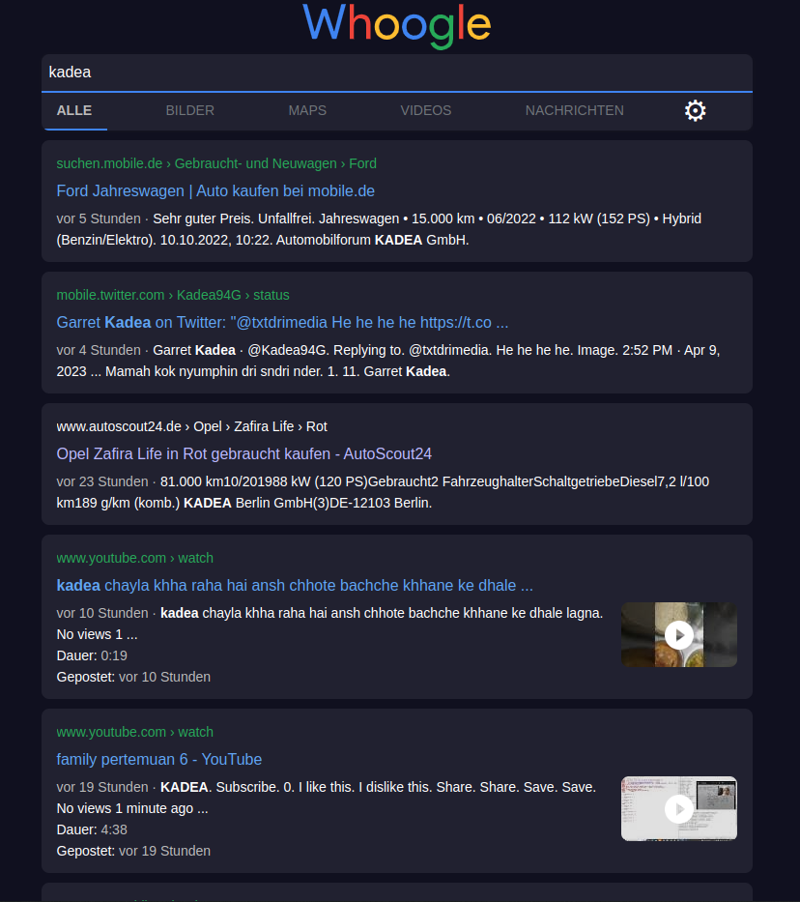The width and height of the screenshot is (800, 902).
Task: Click 'Dauer: 4:38' text
Action: tap(92, 829)
